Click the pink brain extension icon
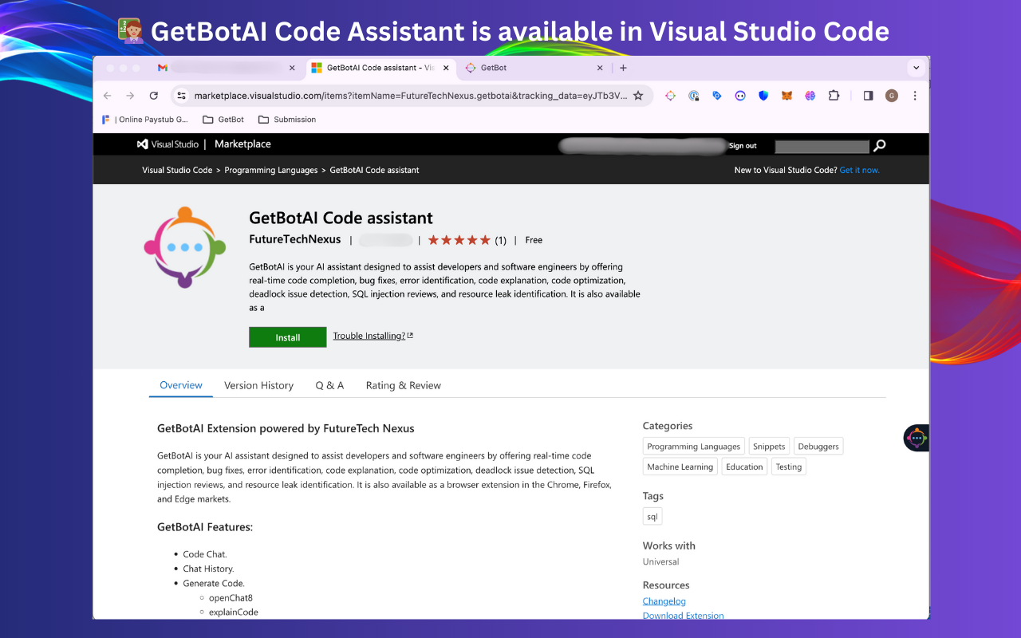The image size is (1021, 638). pyautogui.click(x=810, y=96)
